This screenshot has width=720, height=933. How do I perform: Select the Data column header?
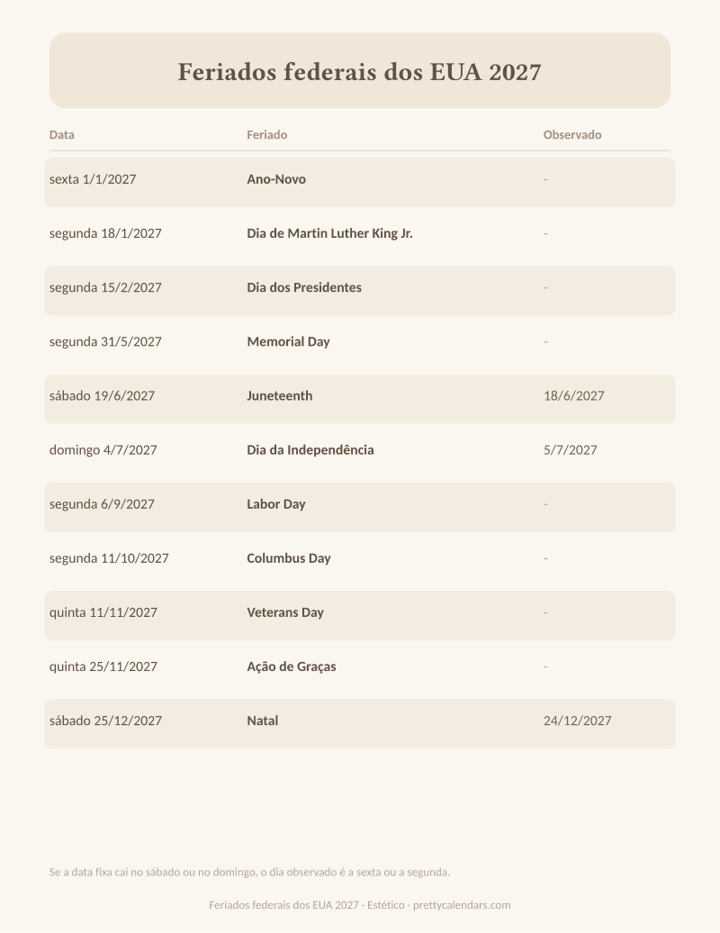pyautogui.click(x=62, y=134)
